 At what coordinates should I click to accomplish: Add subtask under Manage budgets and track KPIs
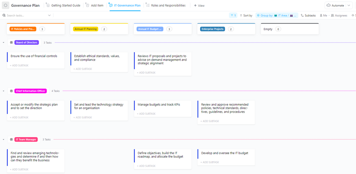click(147, 114)
